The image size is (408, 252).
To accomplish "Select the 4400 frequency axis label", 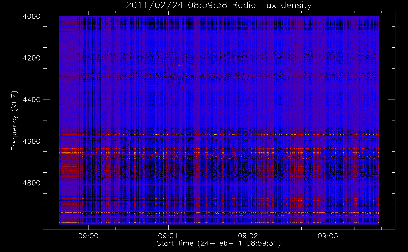I will click(x=32, y=100).
